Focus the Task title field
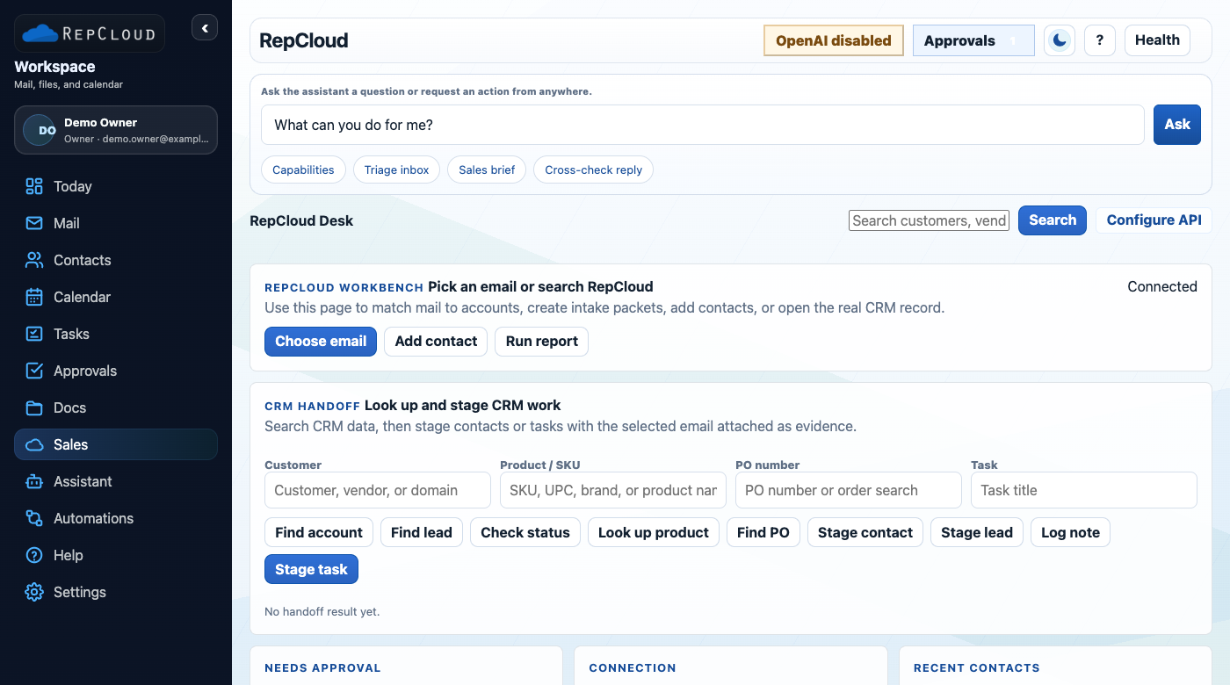The image size is (1230, 685). click(1084, 490)
